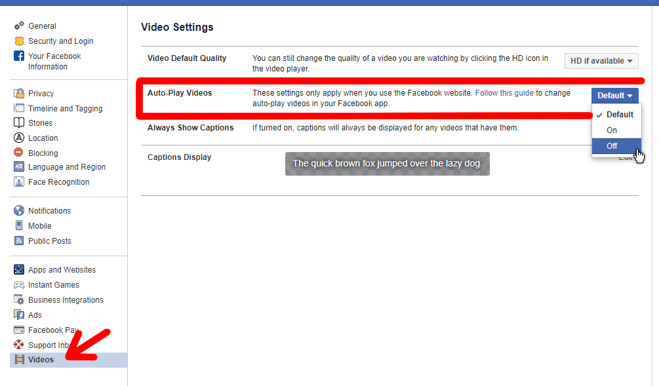The height and width of the screenshot is (386, 659).
Task: Open the Mobile settings page
Action: click(x=39, y=226)
